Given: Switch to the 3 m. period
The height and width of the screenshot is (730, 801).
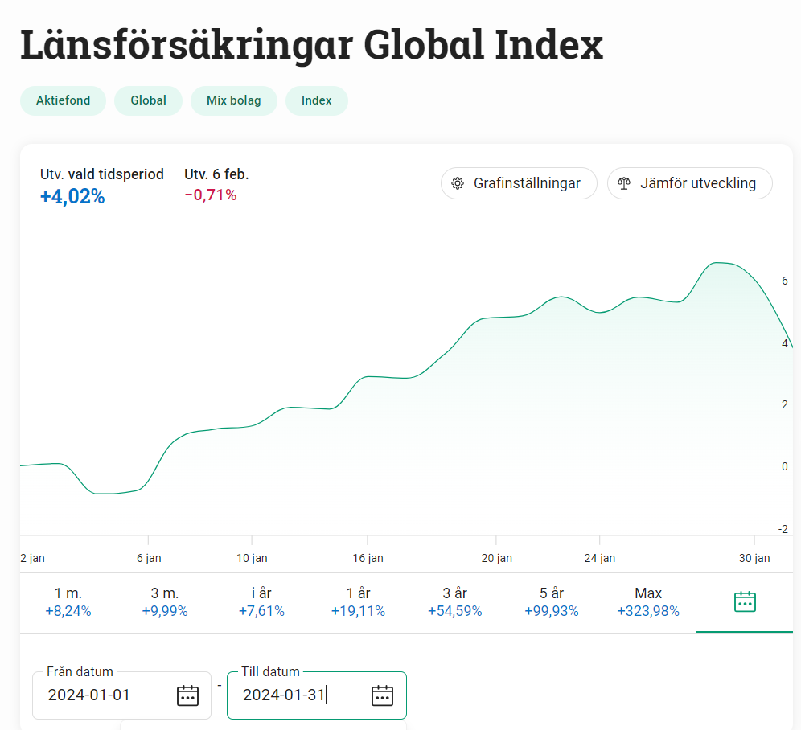Looking at the screenshot, I should coord(165,602).
